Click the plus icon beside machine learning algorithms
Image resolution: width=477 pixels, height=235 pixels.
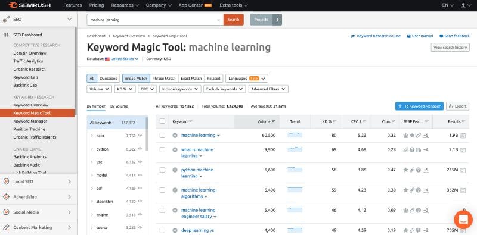coord(175,190)
